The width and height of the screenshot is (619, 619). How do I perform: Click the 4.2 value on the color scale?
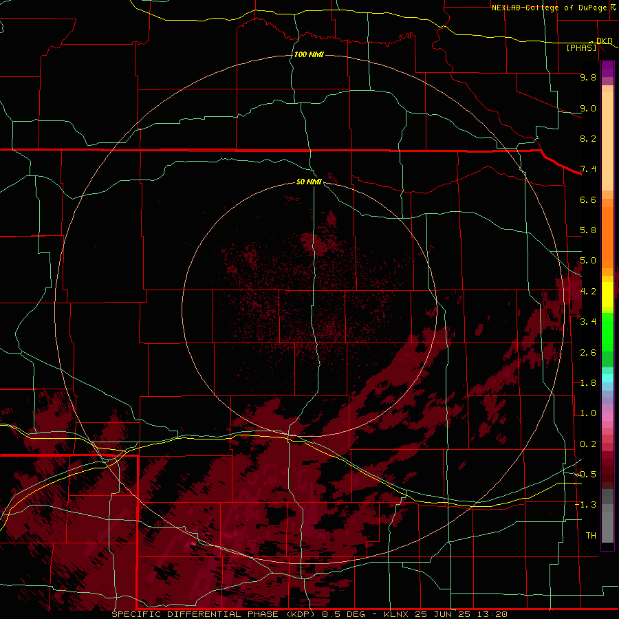(x=588, y=292)
